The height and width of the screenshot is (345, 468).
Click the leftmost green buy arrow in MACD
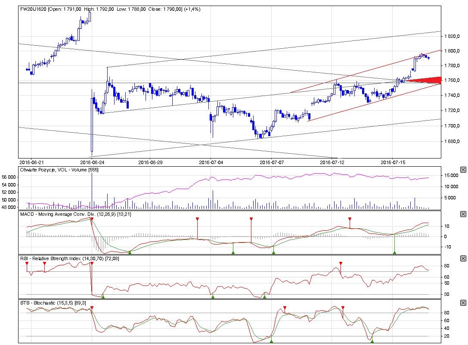(130, 252)
